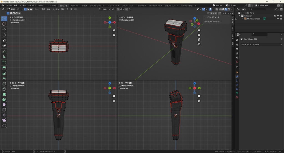Open the ファイル menu

click(x=8, y=5)
